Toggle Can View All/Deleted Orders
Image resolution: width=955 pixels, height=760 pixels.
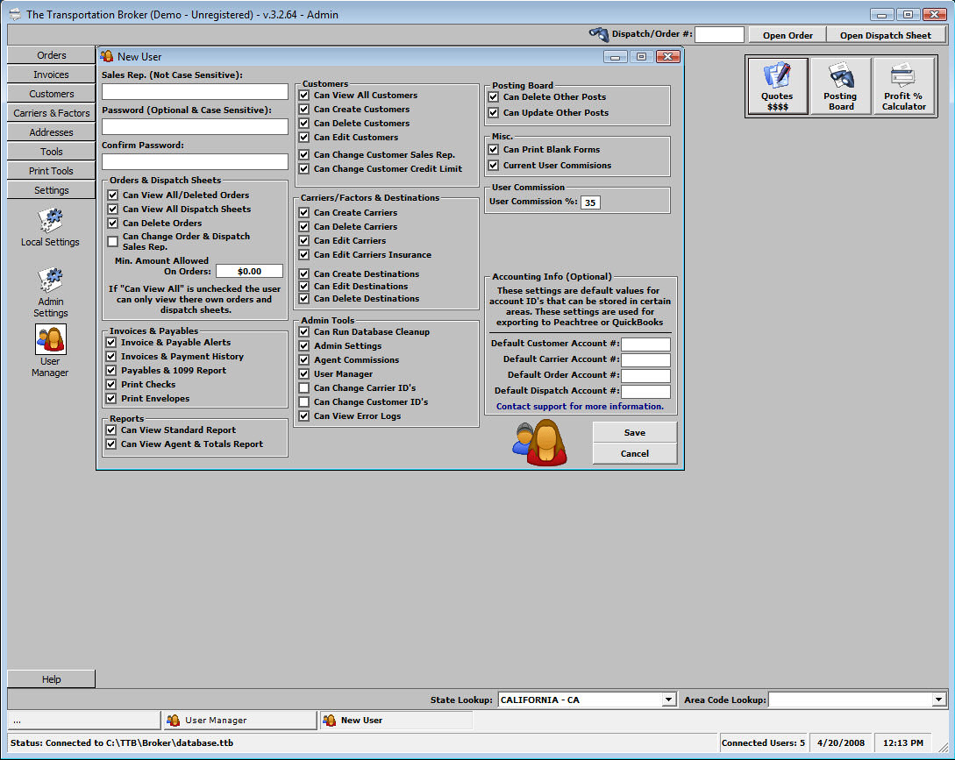click(x=112, y=195)
